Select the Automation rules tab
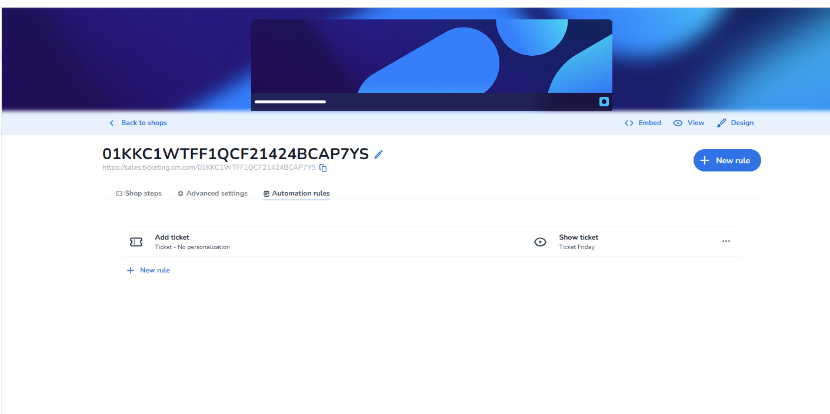This screenshot has height=414, width=830. [x=296, y=193]
